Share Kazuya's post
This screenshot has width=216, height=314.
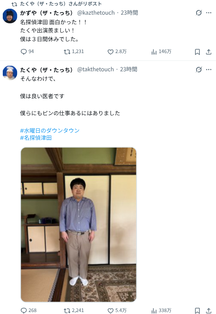tap(209, 52)
